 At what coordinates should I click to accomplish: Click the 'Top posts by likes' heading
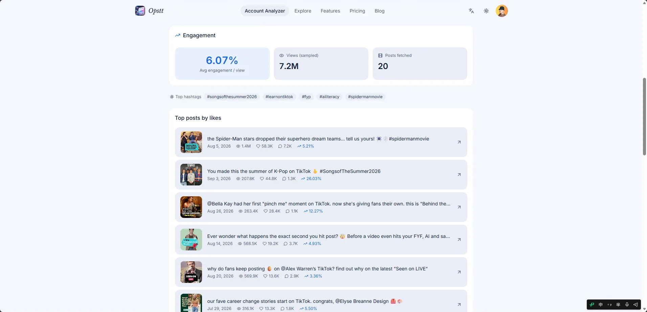pos(198,118)
